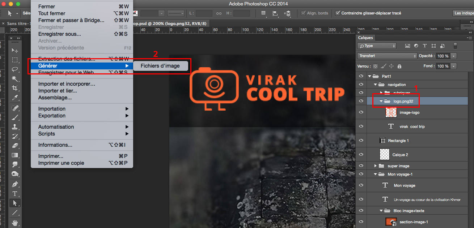Lock transparent pixels in Calques panel
The image size is (474, 228).
pyautogui.click(x=375, y=66)
